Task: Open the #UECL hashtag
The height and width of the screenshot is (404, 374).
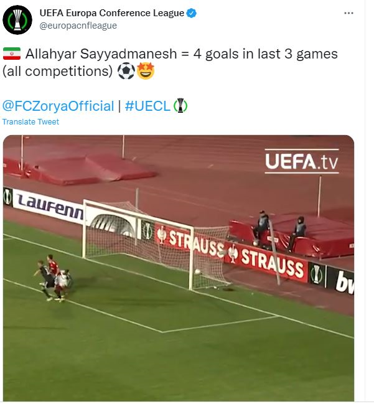Action: click(x=147, y=106)
